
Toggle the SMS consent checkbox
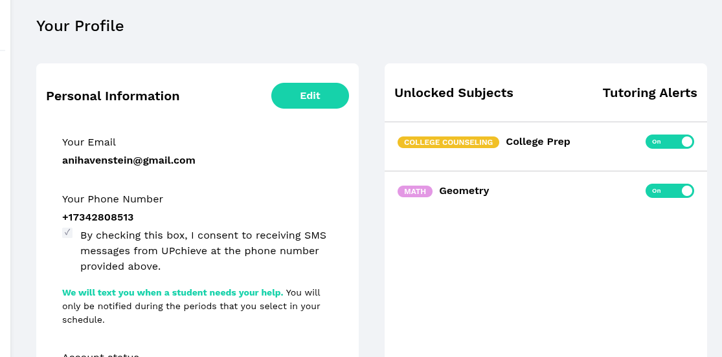click(67, 233)
